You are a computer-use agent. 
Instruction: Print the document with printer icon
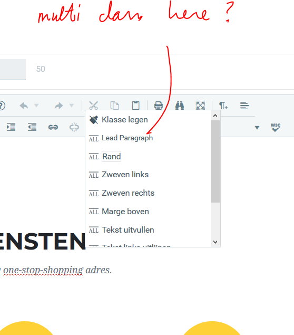(x=158, y=106)
